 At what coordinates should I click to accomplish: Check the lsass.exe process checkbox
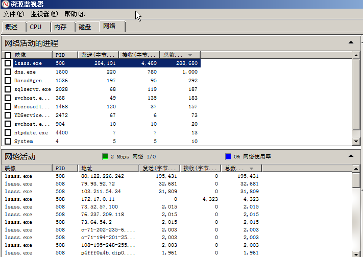pos(8,63)
